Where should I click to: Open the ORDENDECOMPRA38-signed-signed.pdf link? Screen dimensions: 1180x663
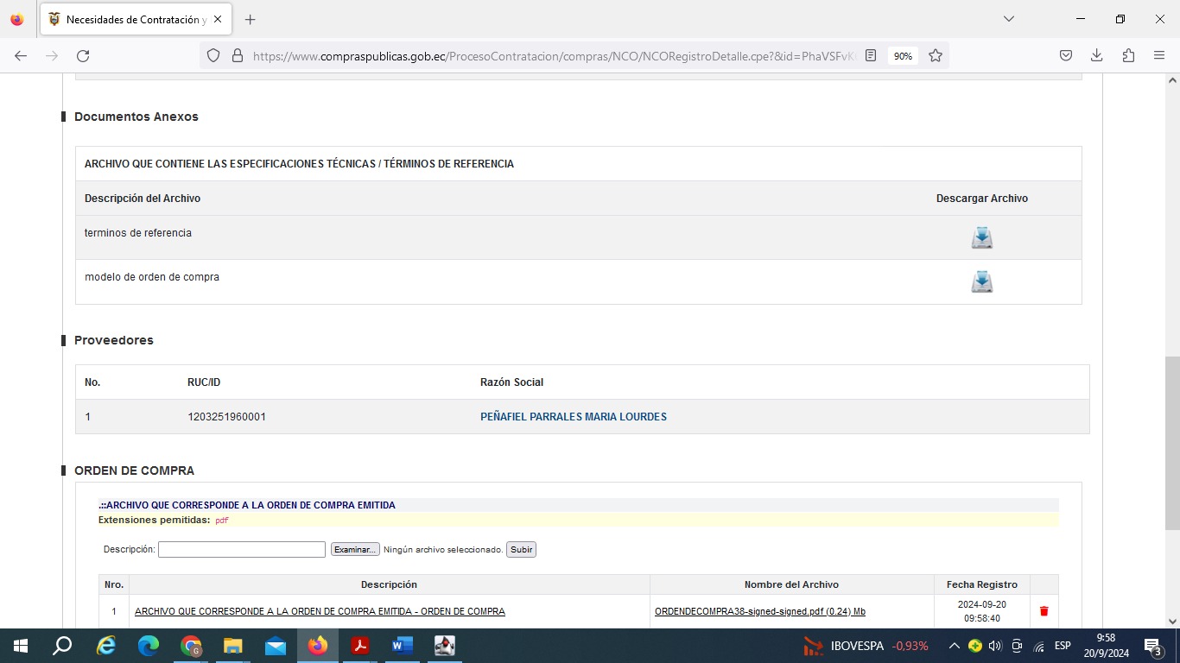click(x=759, y=611)
